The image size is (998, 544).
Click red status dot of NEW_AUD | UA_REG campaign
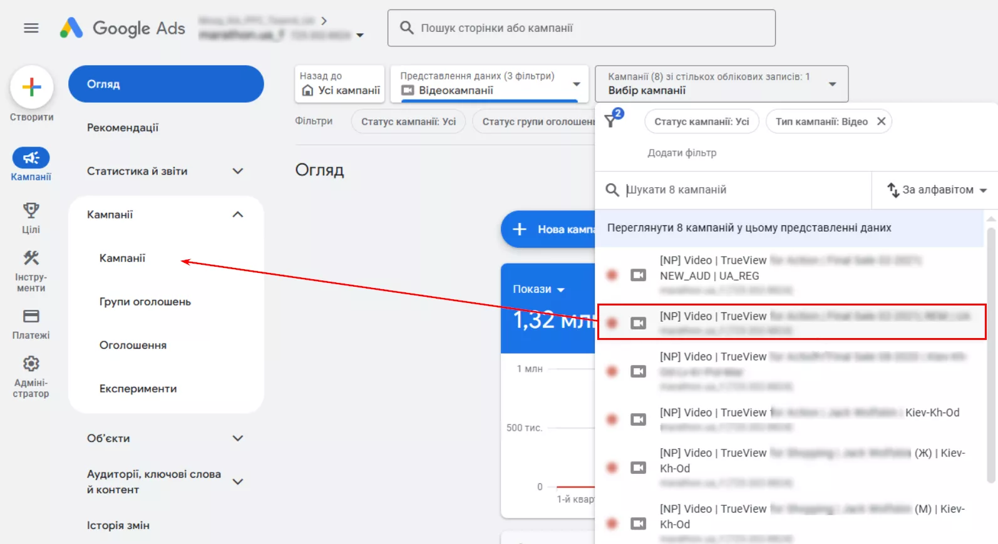tap(612, 275)
